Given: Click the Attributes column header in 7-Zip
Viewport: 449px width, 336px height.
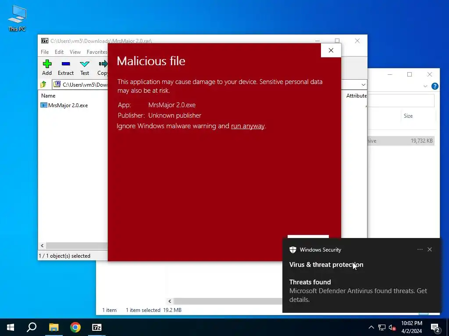Looking at the screenshot, I should pyautogui.click(x=356, y=96).
